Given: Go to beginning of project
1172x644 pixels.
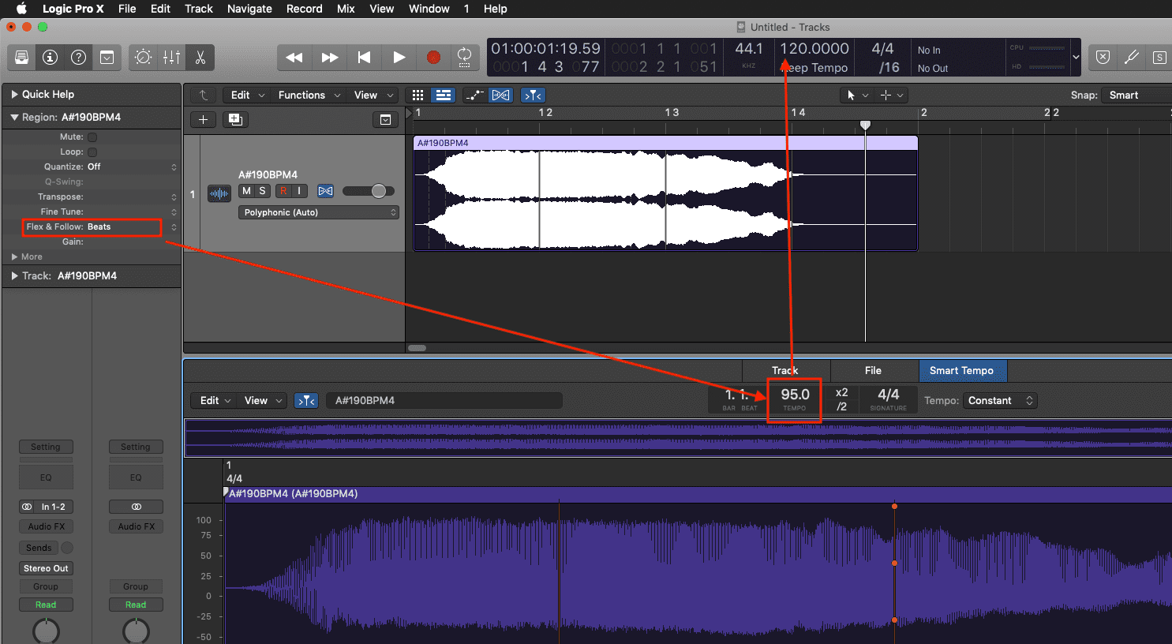Looking at the screenshot, I should (x=364, y=58).
